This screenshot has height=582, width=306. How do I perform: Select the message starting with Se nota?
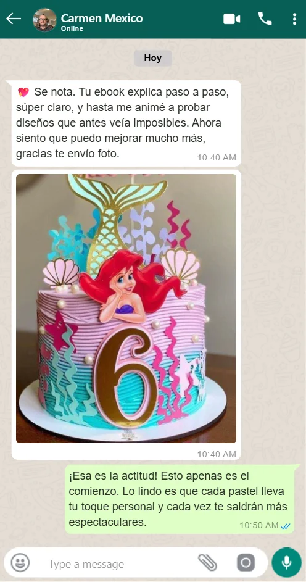126,123
